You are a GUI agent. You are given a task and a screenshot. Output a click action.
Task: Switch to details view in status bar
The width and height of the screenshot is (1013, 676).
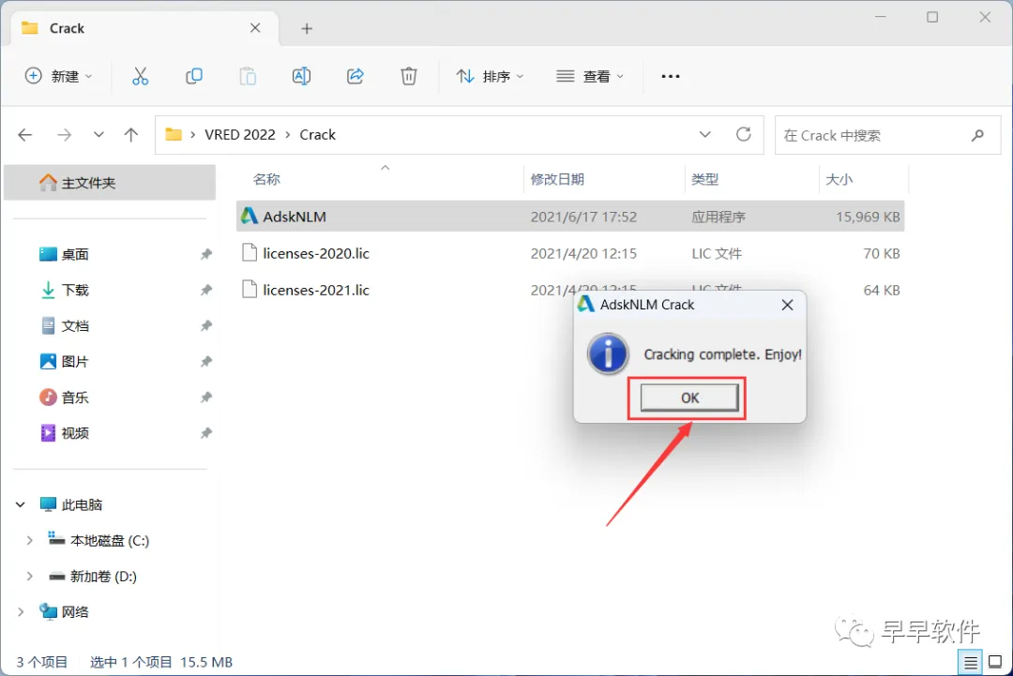point(970,663)
